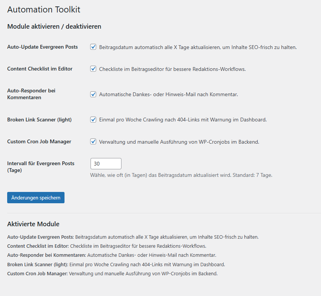The height and width of the screenshot is (296, 321).
Task: Click the Intervall für Evergreen Posts field
Action: click(x=106, y=164)
